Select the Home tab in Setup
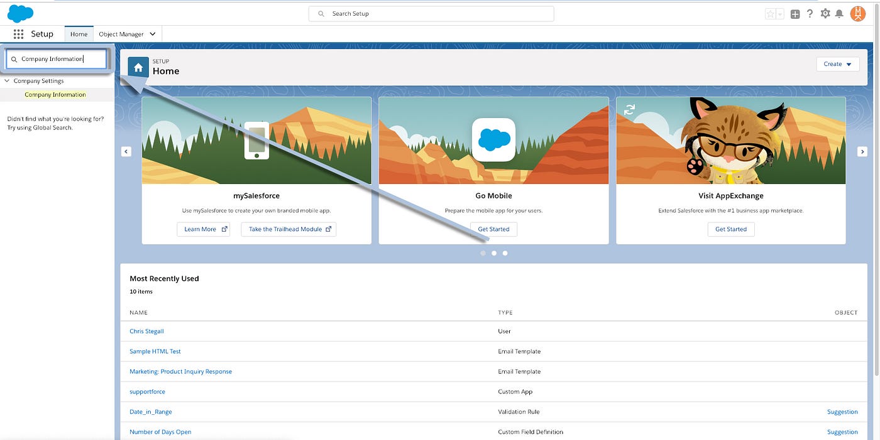This screenshot has height=440, width=880. coord(79,34)
